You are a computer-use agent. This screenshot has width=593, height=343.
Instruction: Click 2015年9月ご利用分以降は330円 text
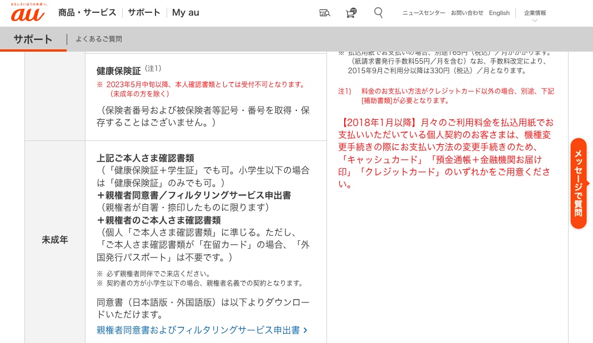[x=437, y=70]
